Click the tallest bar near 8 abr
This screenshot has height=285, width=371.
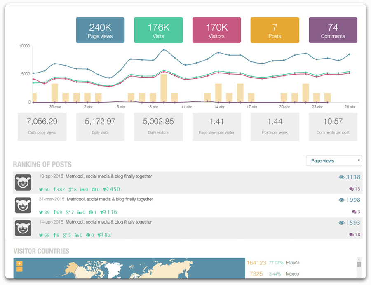click(164, 88)
